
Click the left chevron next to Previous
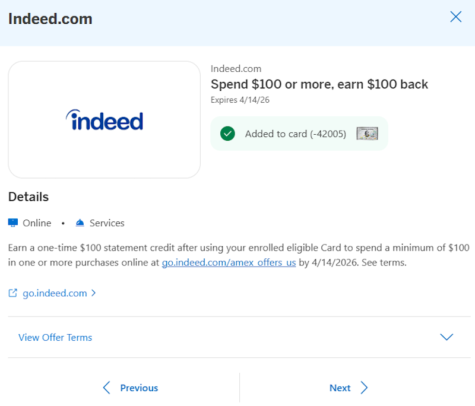coord(106,388)
